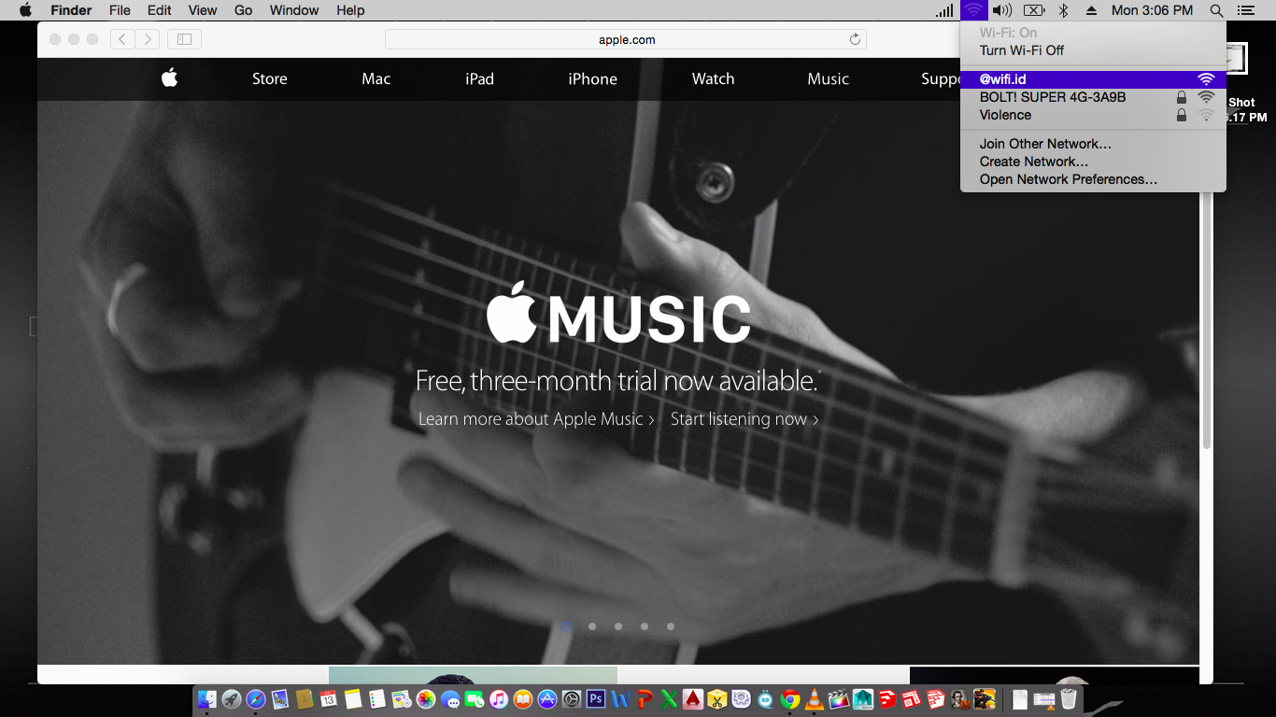Select the last carousel dot indicator
The height and width of the screenshot is (717, 1276).
tap(671, 626)
